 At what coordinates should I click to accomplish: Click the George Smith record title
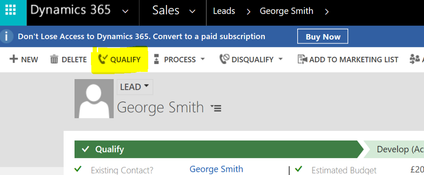[x=160, y=107]
